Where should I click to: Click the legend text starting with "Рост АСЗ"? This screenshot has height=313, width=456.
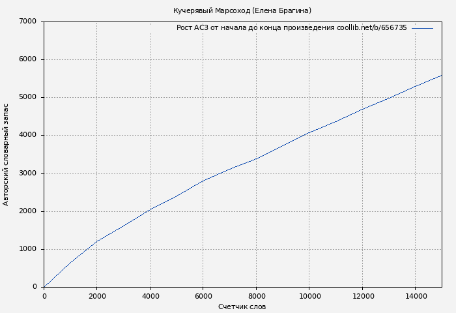coord(291,28)
